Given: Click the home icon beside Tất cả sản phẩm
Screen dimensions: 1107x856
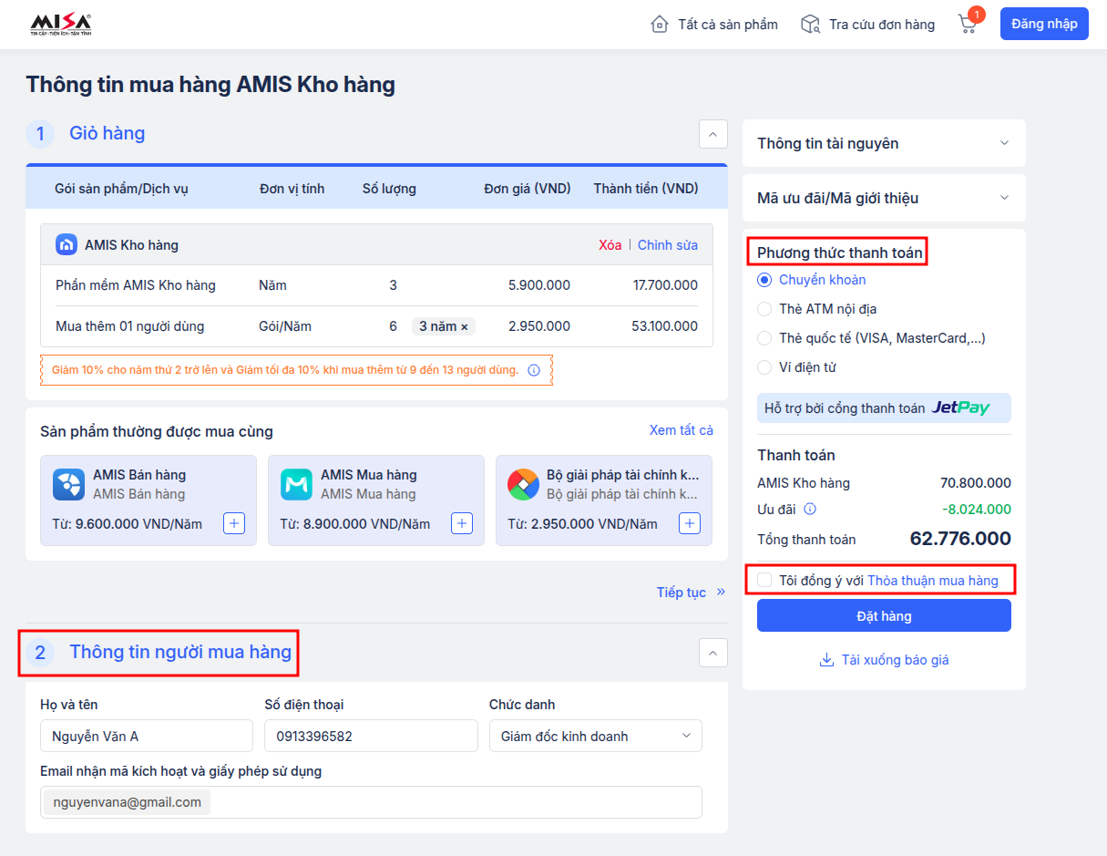Looking at the screenshot, I should (660, 25).
